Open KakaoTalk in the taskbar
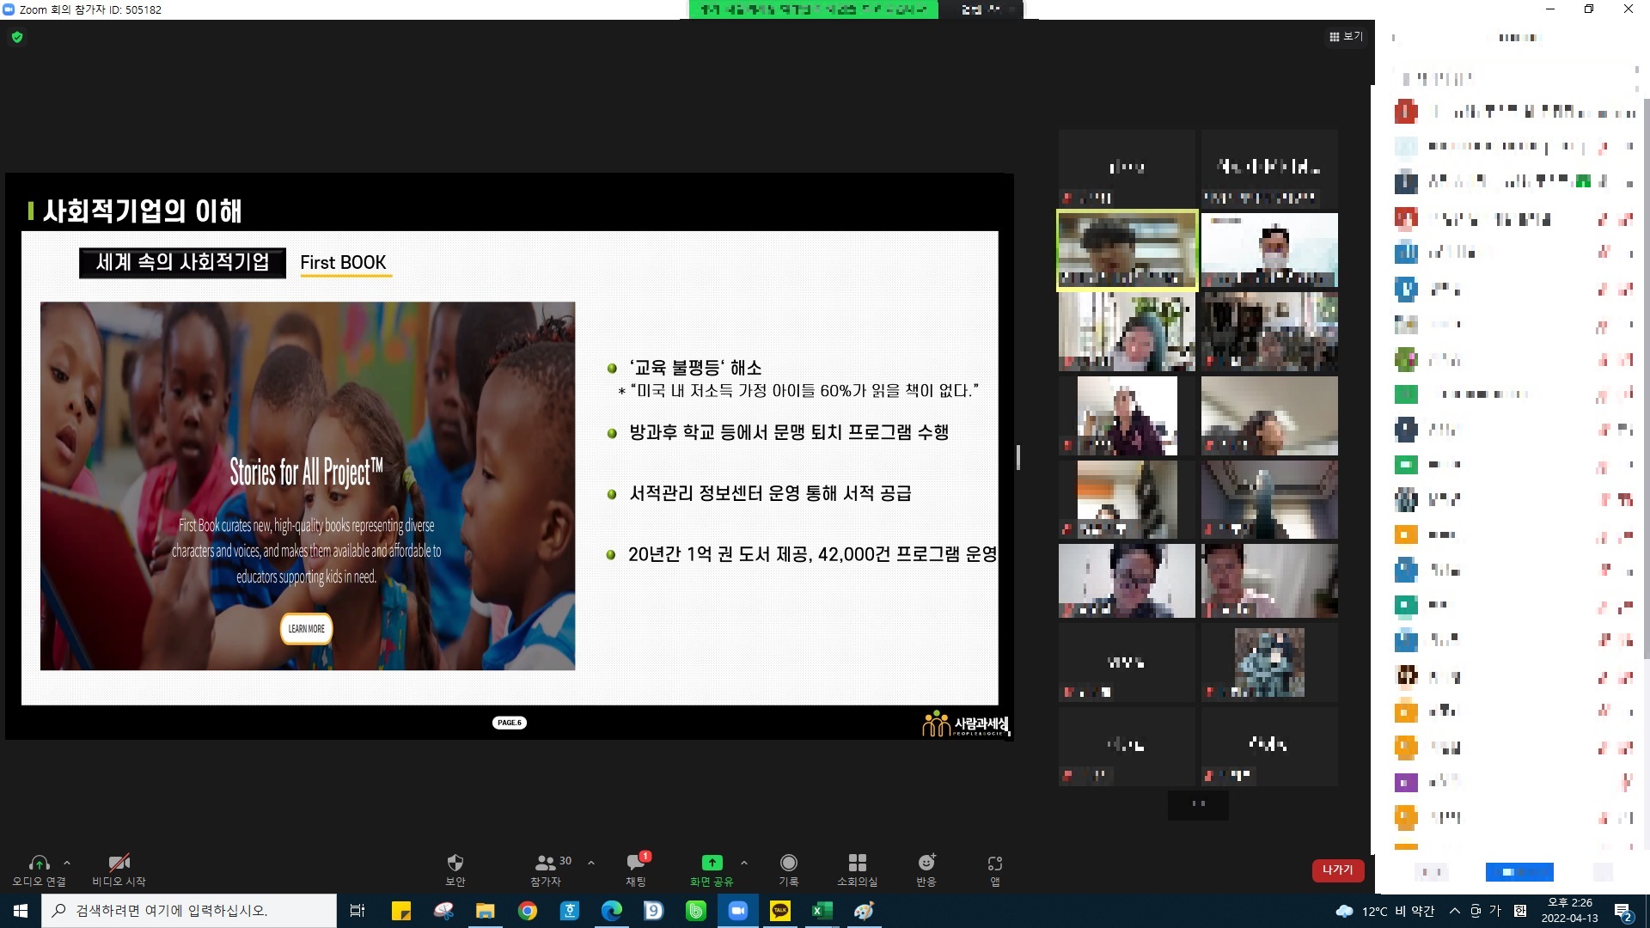1650x928 pixels. point(780,911)
